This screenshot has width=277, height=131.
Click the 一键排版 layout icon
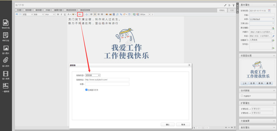tap(6, 86)
